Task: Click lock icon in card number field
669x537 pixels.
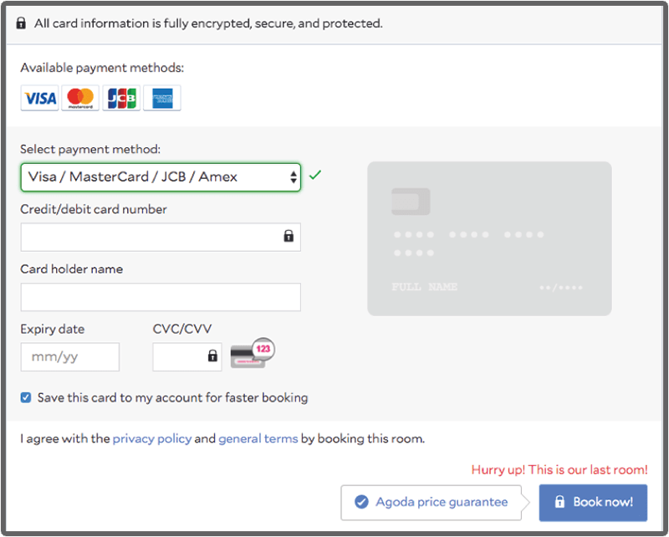Action: 289,237
